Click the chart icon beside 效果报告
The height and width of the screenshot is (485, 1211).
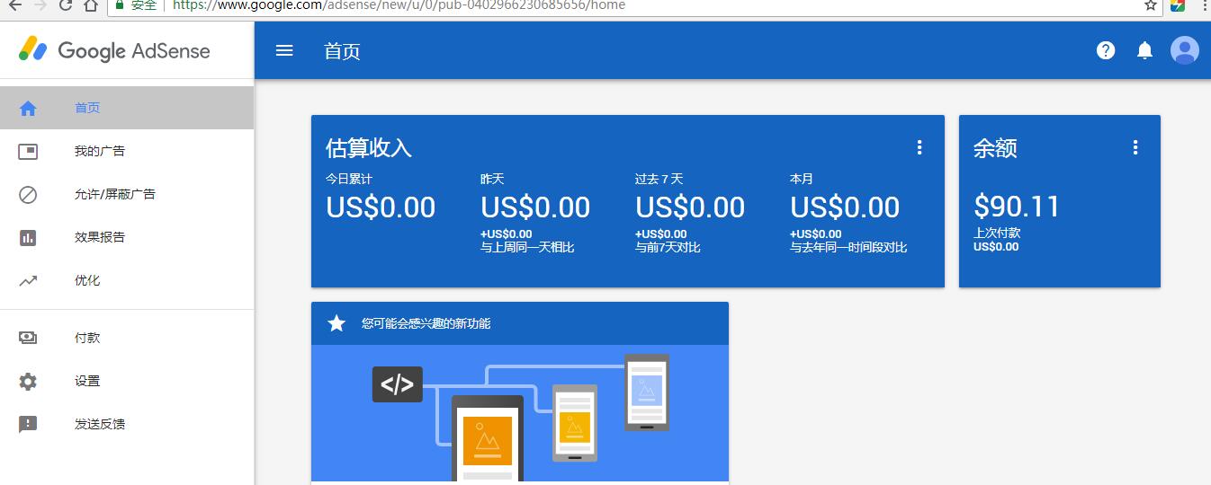28,237
